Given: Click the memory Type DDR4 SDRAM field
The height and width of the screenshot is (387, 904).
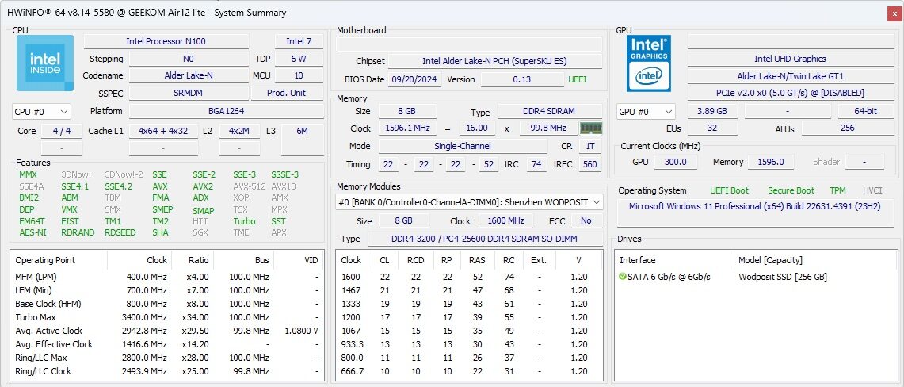Looking at the screenshot, I should coord(549,111).
